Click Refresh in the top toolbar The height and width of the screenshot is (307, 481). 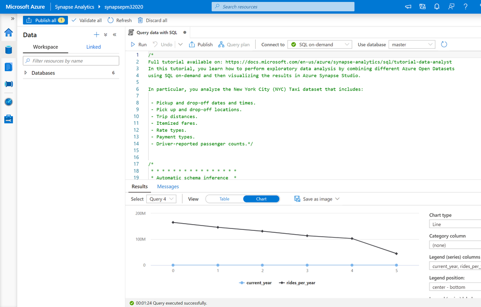(119, 20)
